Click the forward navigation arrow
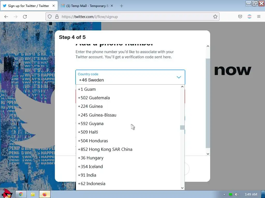This screenshot has height=198, width=265. coord(16,17)
